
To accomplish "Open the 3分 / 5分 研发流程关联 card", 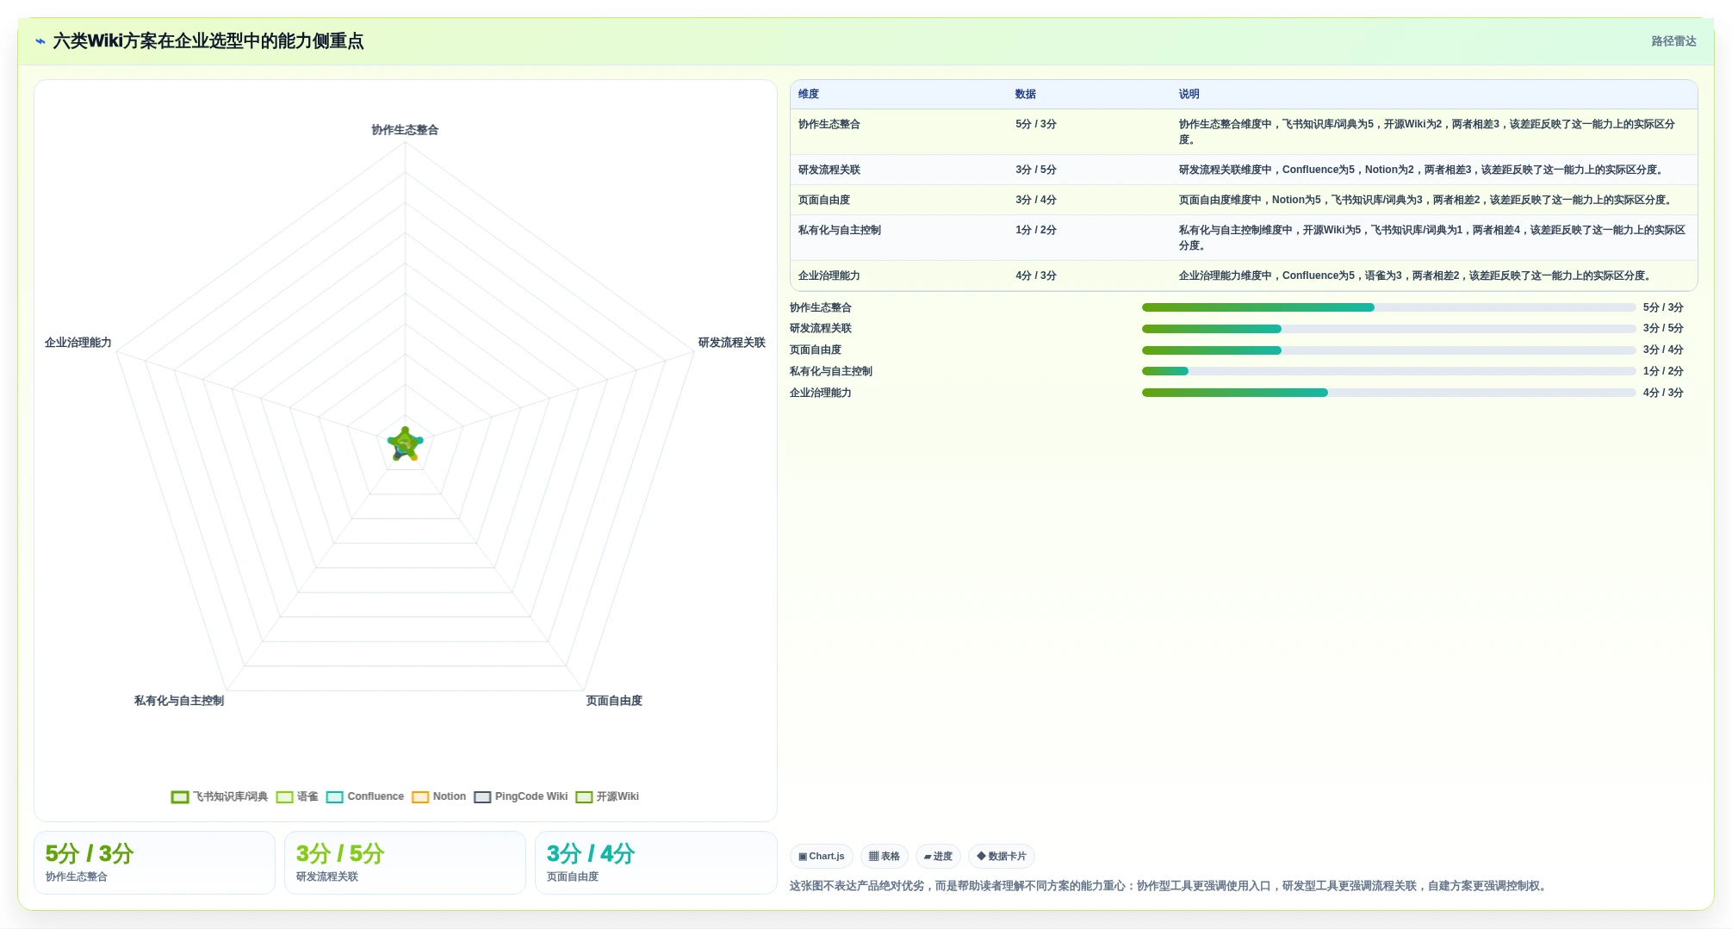I will 405,863.
